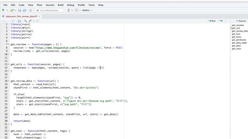Select the datacasts_film_review_data.R tab
Image resolution: width=248 pixels, height=139 pixels.
click(x=22, y=16)
